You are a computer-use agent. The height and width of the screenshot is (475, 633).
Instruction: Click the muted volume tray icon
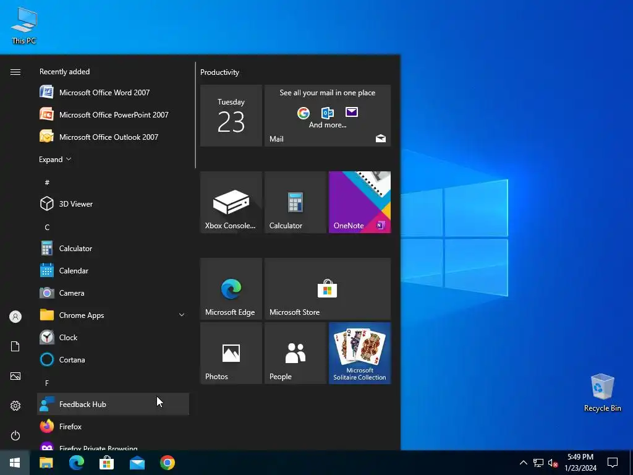click(553, 463)
